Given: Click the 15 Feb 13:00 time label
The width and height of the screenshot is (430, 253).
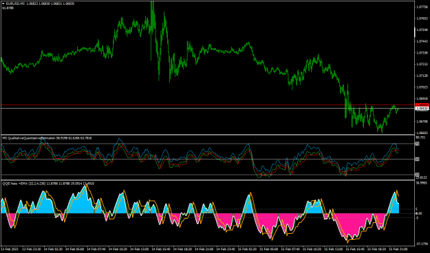Looking at the screenshot, I should 334,249.
